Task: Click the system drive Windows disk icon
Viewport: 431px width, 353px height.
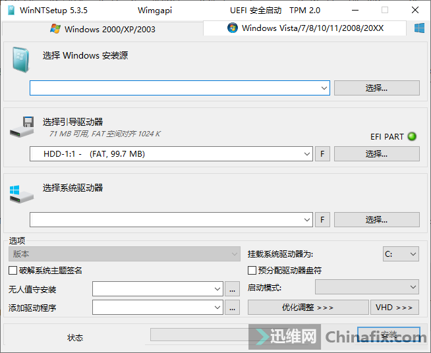Action: (22, 194)
